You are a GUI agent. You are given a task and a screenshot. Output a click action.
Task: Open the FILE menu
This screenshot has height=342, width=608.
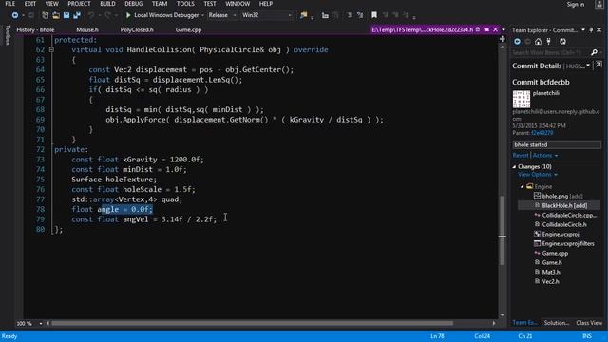click(9, 4)
